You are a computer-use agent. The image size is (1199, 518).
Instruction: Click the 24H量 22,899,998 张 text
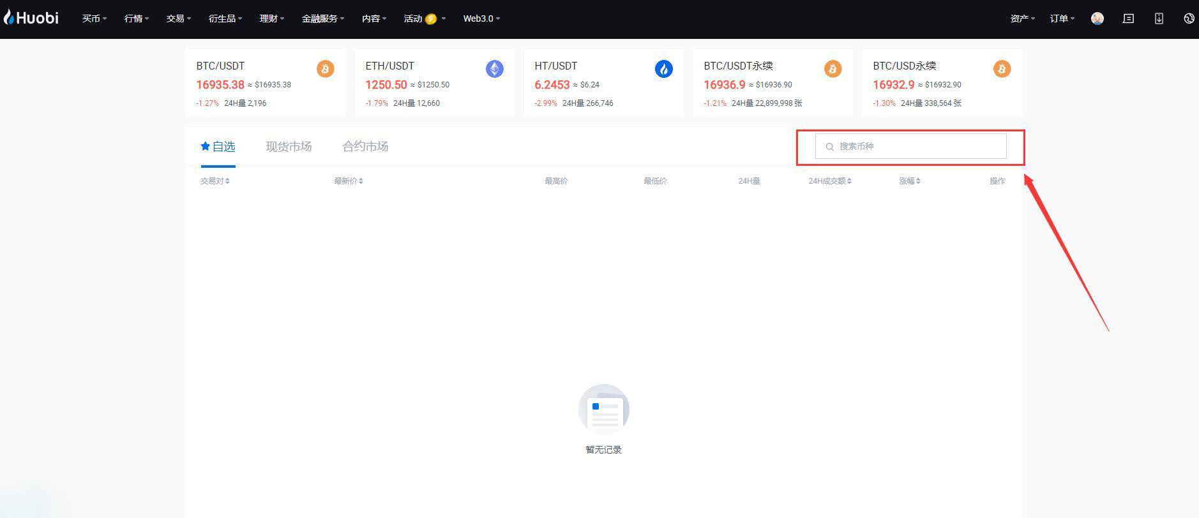[x=767, y=103]
